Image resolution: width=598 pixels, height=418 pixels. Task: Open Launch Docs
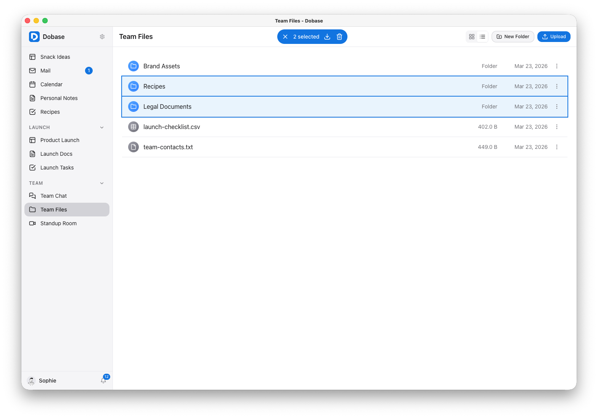click(67, 154)
